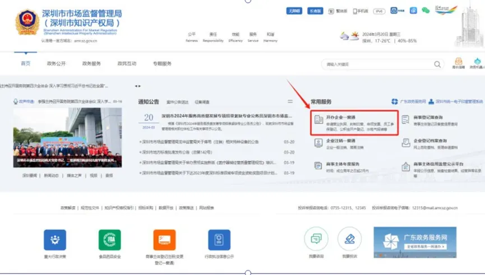
Task: Click the 企业登记档案查询 icon
Action: [406, 143]
